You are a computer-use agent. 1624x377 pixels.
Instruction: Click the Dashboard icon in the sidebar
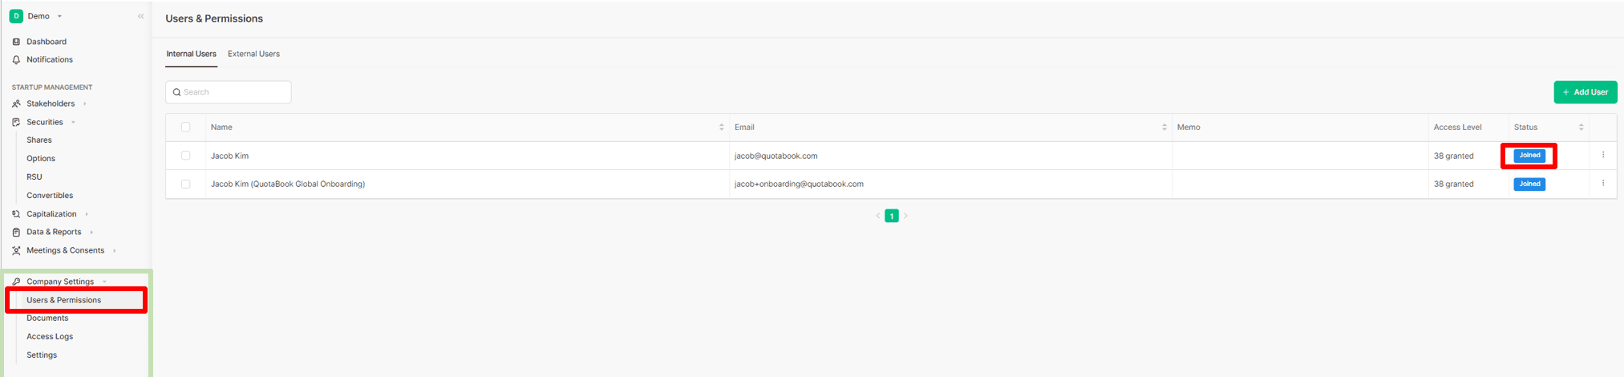[x=16, y=42]
